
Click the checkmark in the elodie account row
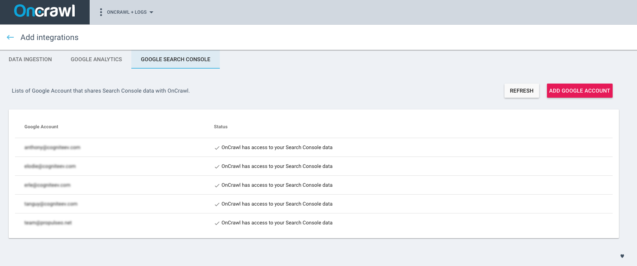point(217,167)
